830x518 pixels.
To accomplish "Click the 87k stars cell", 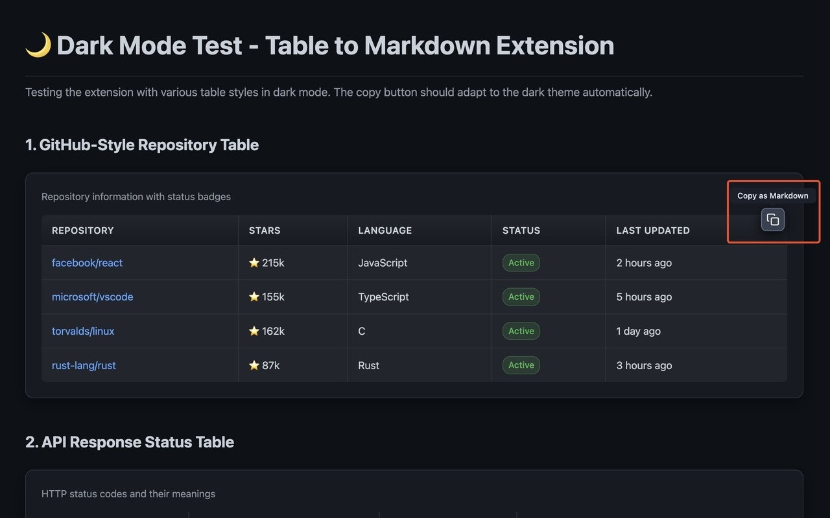I will pyautogui.click(x=293, y=365).
